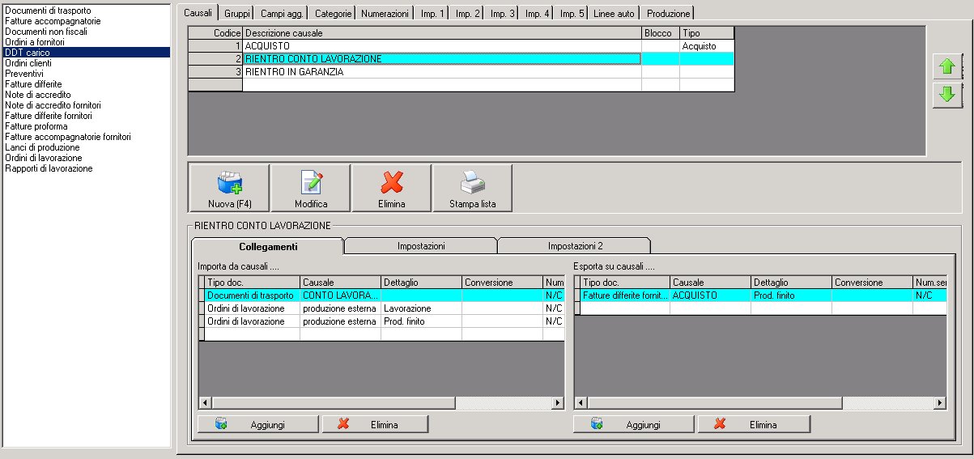Click left arrow of import grid scrollbar
The image size is (974, 459).
[206, 402]
